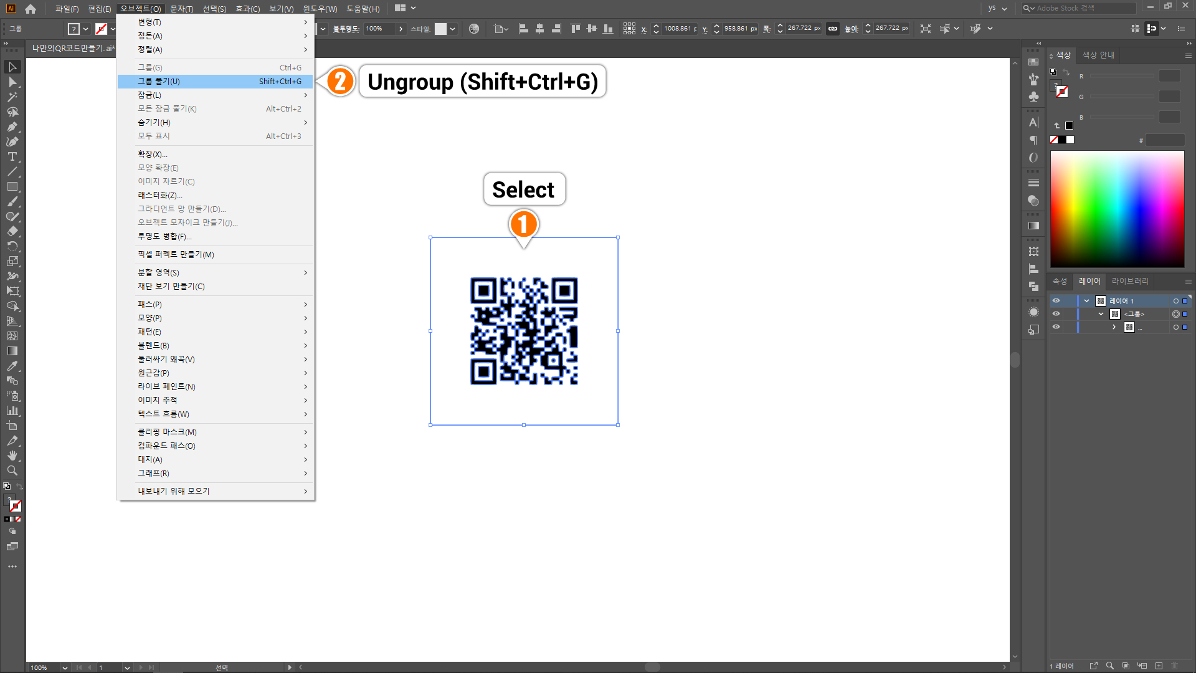Toggle visibility of 레이어 1 layer
Image resolution: width=1196 pixels, height=673 pixels.
1056,301
